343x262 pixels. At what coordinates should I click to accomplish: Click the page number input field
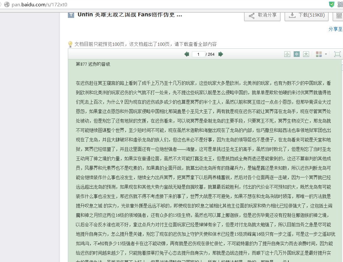(199, 54)
